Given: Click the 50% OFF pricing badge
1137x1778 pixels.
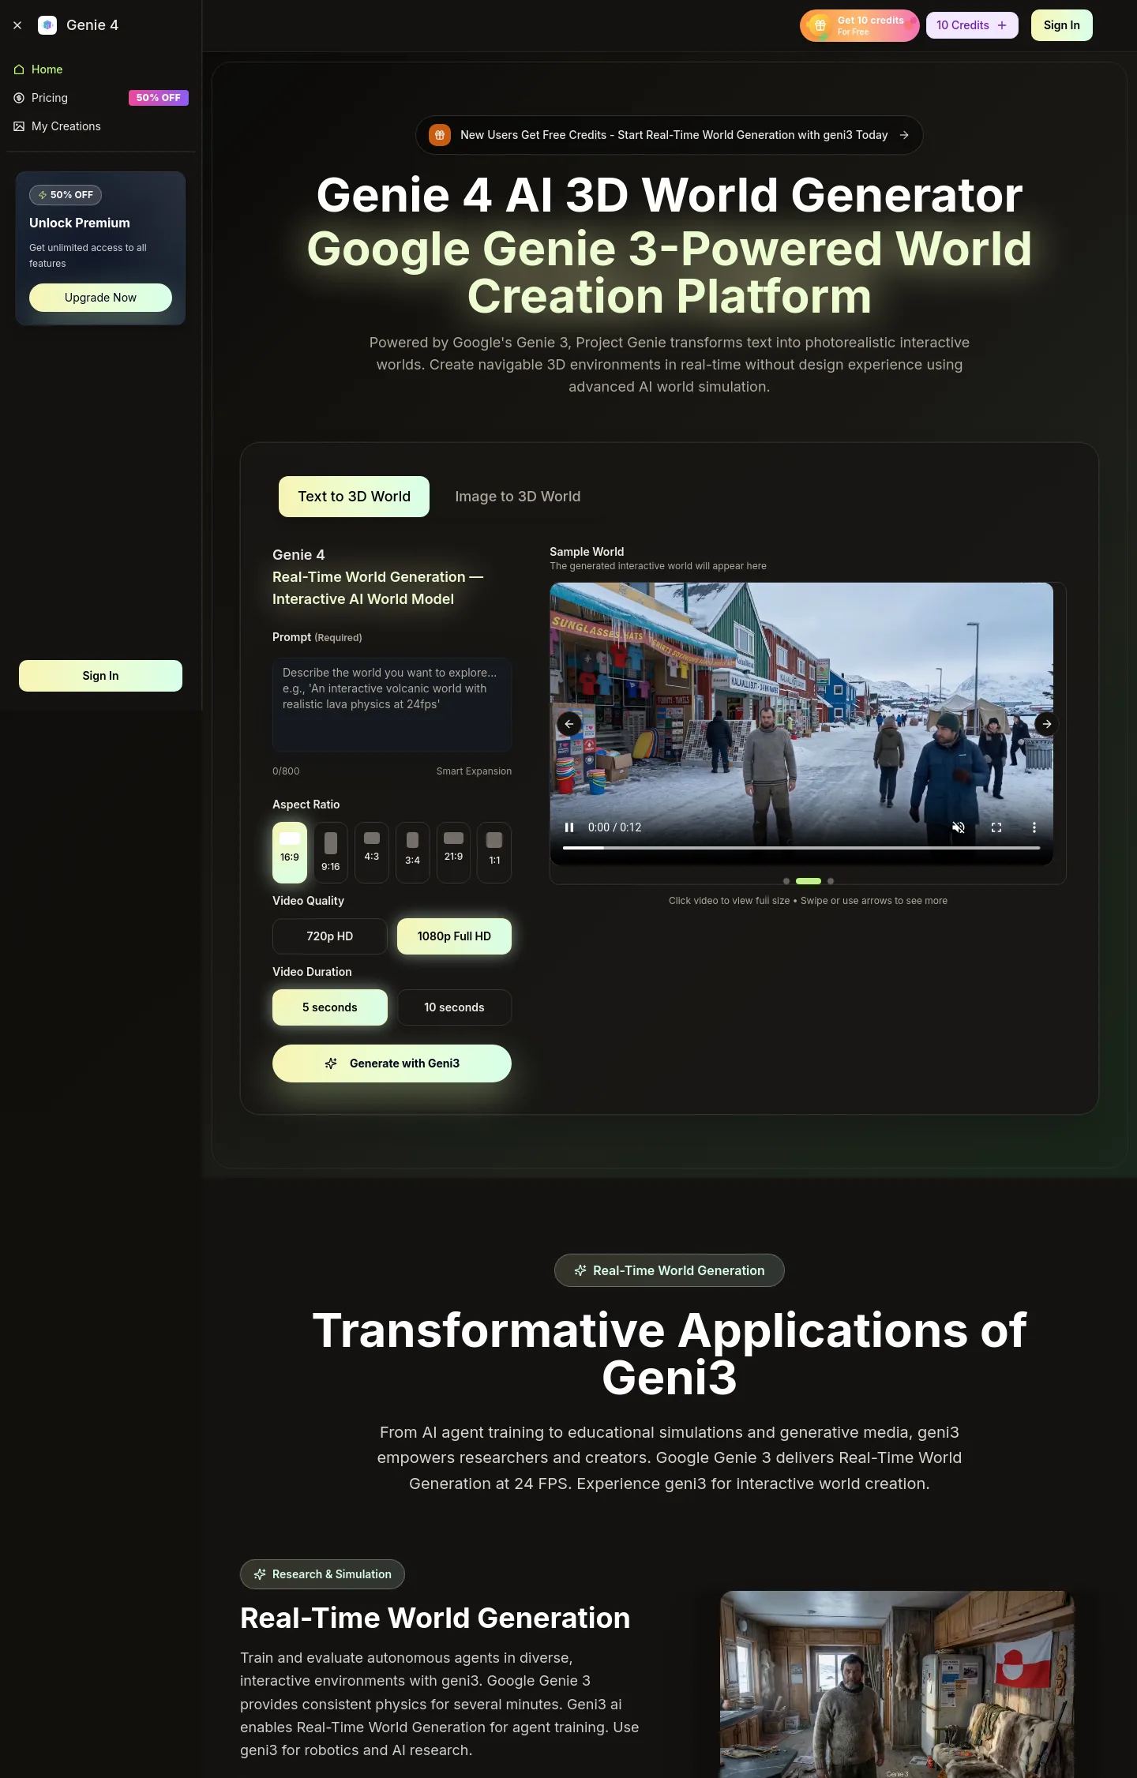Looking at the screenshot, I should pos(159,98).
